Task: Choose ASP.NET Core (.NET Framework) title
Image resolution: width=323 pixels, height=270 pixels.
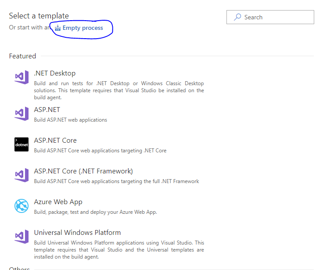Action: pos(83,171)
